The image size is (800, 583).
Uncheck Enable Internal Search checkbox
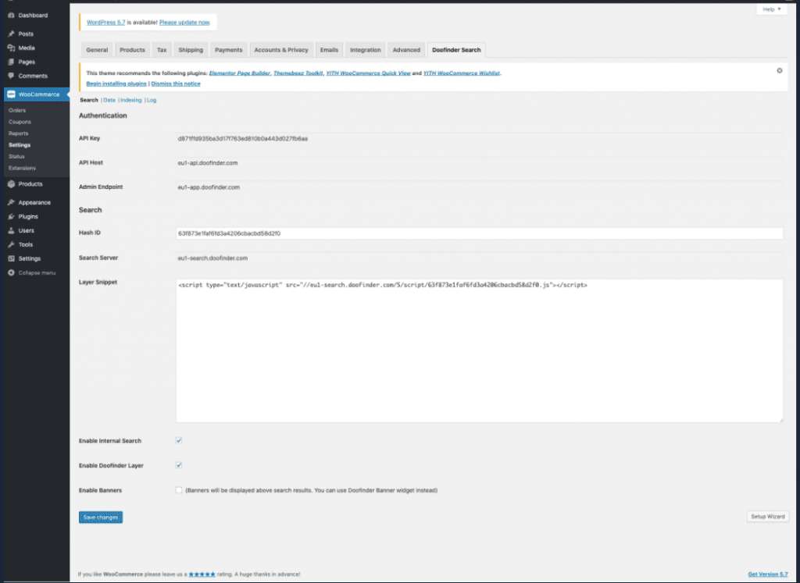(179, 441)
